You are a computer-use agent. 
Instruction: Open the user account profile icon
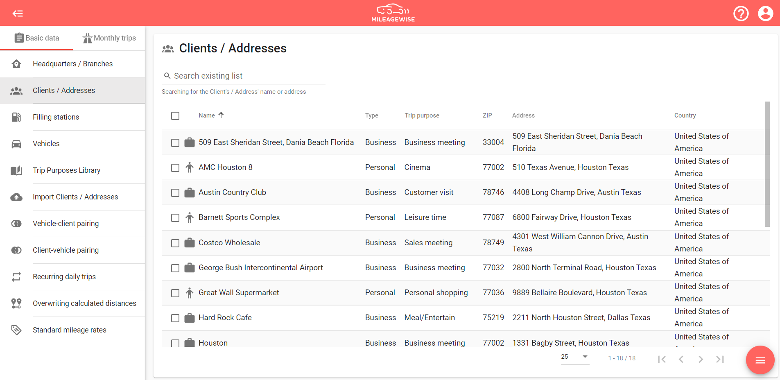pos(765,14)
